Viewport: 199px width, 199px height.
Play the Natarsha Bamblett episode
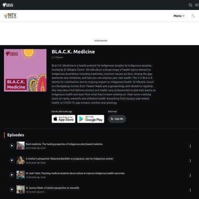coord(12,160)
